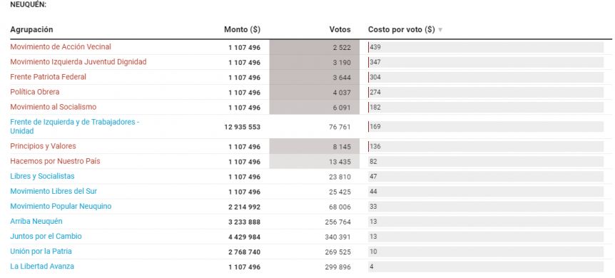Viewport: 615px width, 278px height.
Task: Select the highlighted 2 522 votes cell
Action: [314, 47]
